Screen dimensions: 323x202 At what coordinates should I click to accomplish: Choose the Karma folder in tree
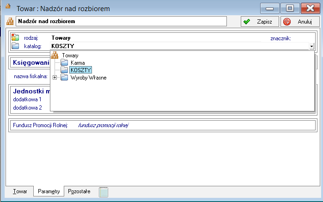click(x=78, y=63)
